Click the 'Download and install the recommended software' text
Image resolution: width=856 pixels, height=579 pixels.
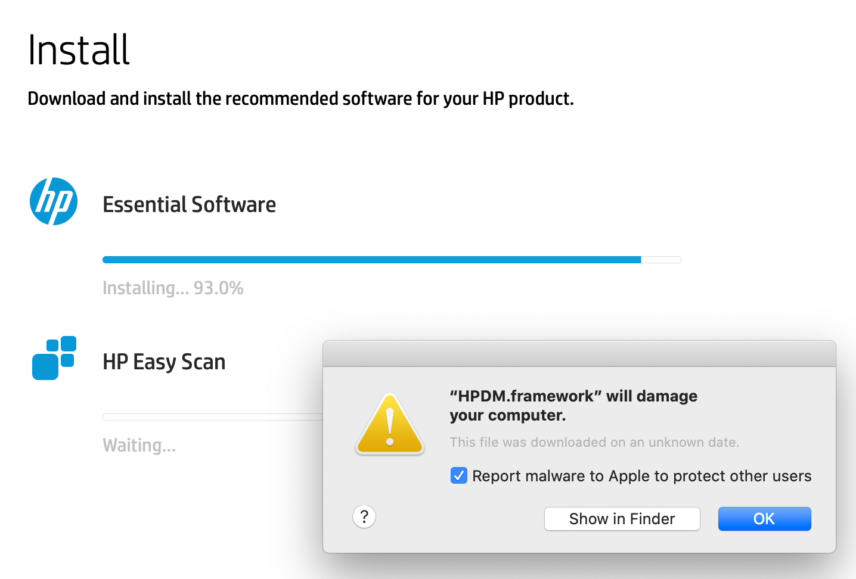coord(300,98)
